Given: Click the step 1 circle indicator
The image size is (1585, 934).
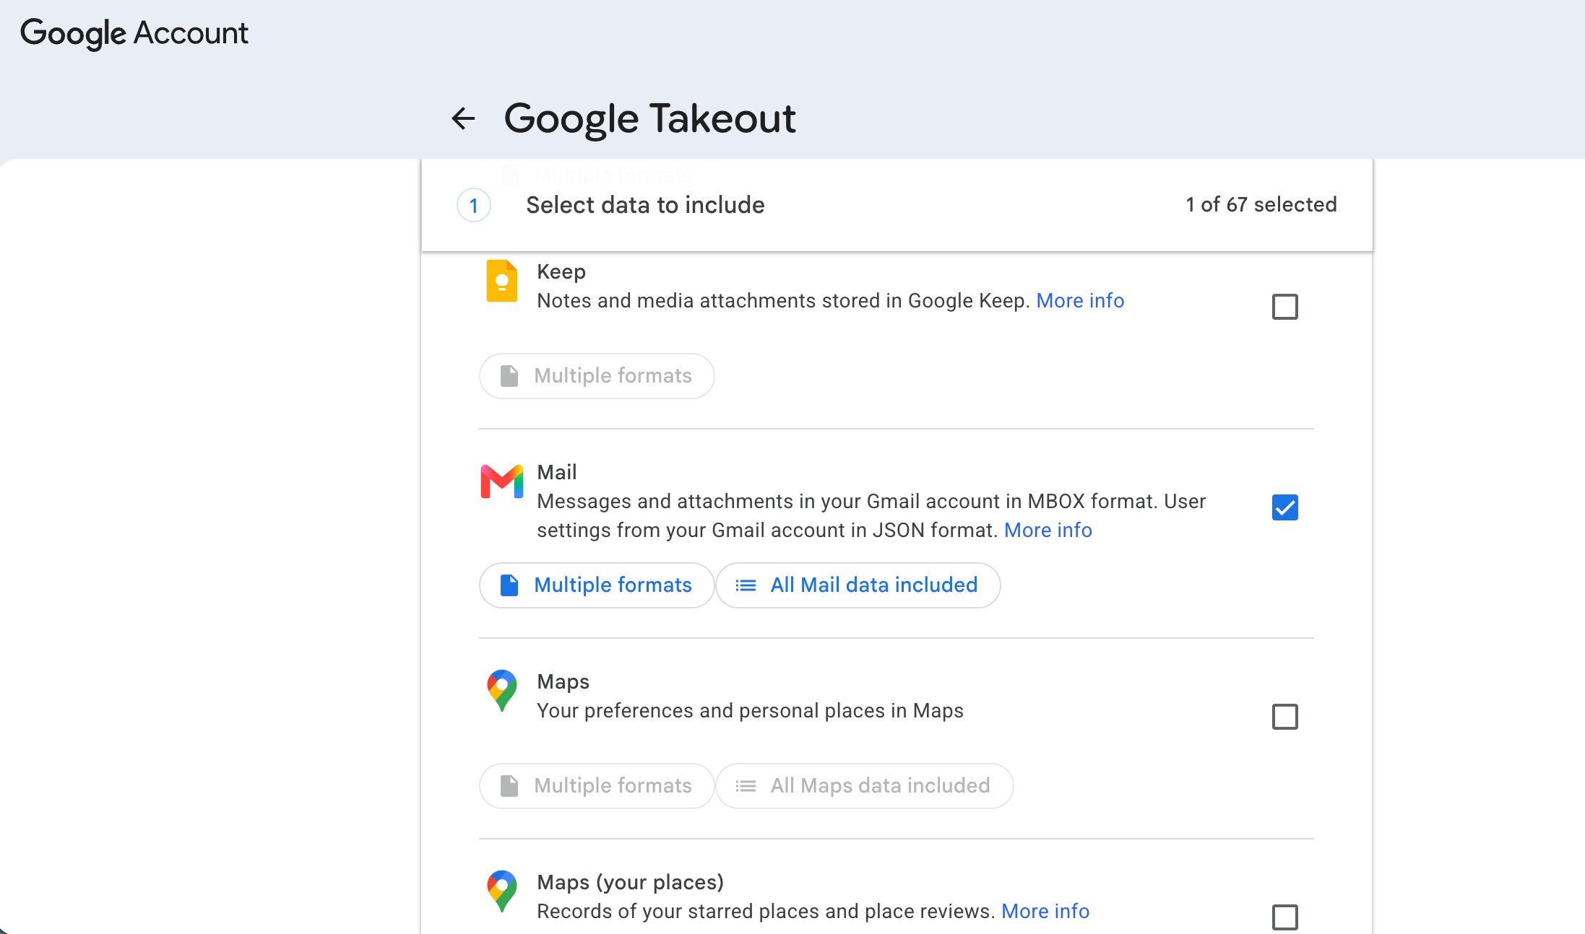Looking at the screenshot, I should click(x=474, y=206).
